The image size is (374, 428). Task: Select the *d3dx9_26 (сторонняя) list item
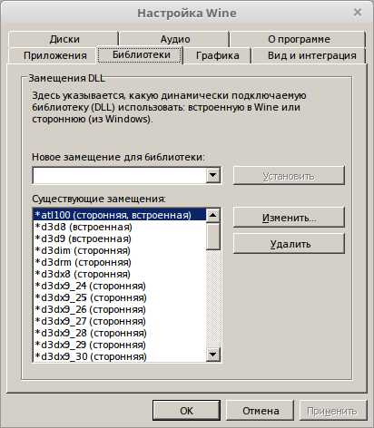(120, 309)
